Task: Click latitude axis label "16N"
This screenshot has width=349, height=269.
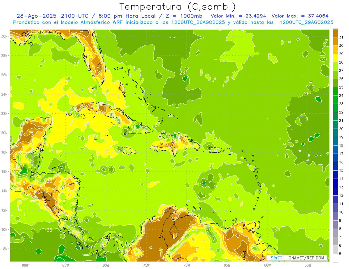Action: click(x=4, y=171)
